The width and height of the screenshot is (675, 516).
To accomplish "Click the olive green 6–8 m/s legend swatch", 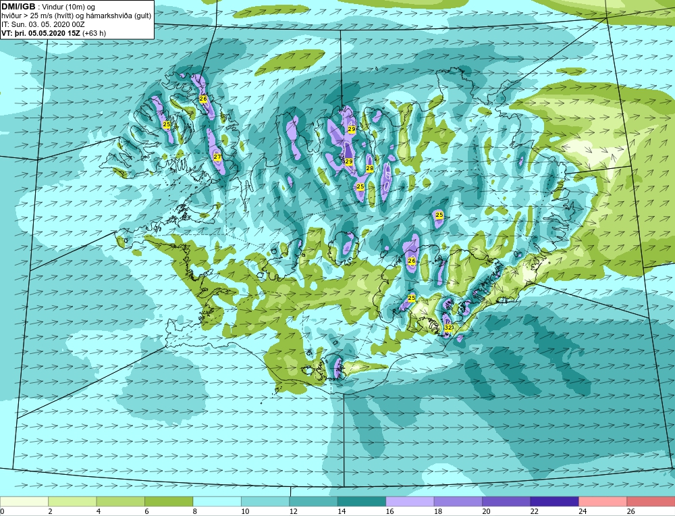I will pyautogui.click(x=169, y=501).
